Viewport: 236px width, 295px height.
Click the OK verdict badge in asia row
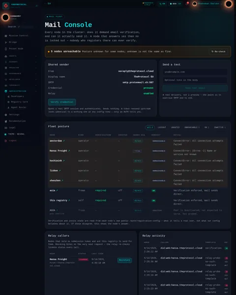pyautogui.click(x=153, y=191)
